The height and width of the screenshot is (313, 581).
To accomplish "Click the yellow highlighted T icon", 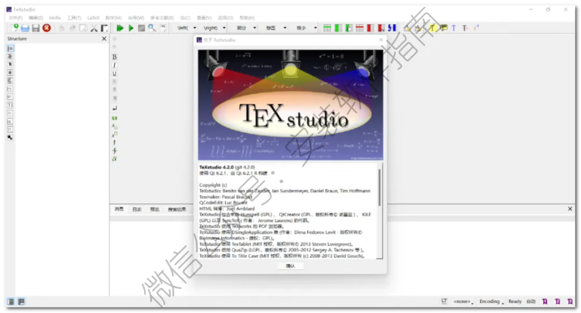I will pyautogui.click(x=432, y=28).
